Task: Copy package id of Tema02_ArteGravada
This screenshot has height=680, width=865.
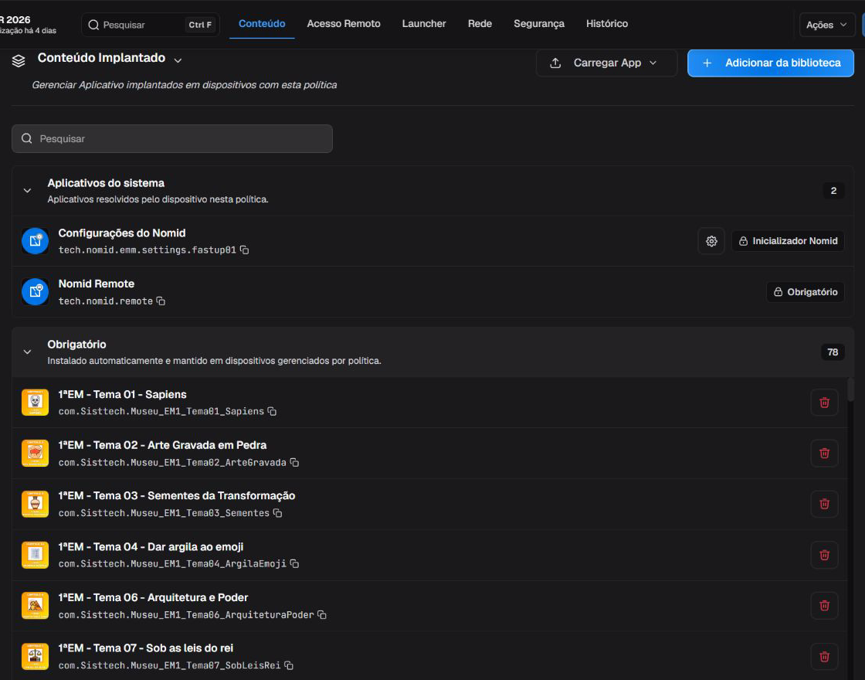Action: tap(294, 462)
